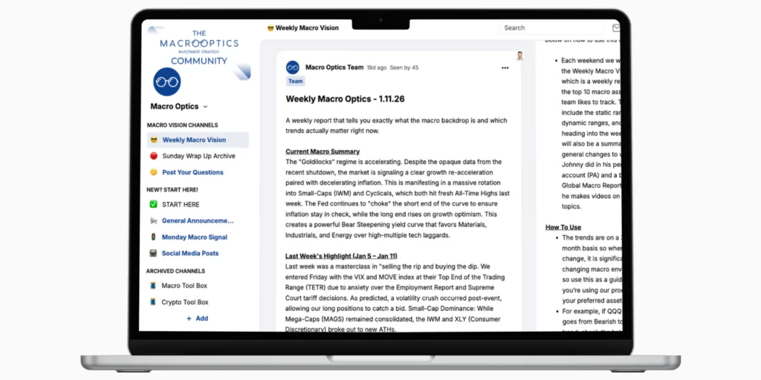
Task: Go to the Post Your Questions channel
Action: point(192,172)
